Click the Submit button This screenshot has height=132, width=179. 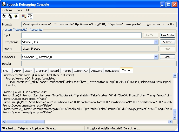coord(167,42)
